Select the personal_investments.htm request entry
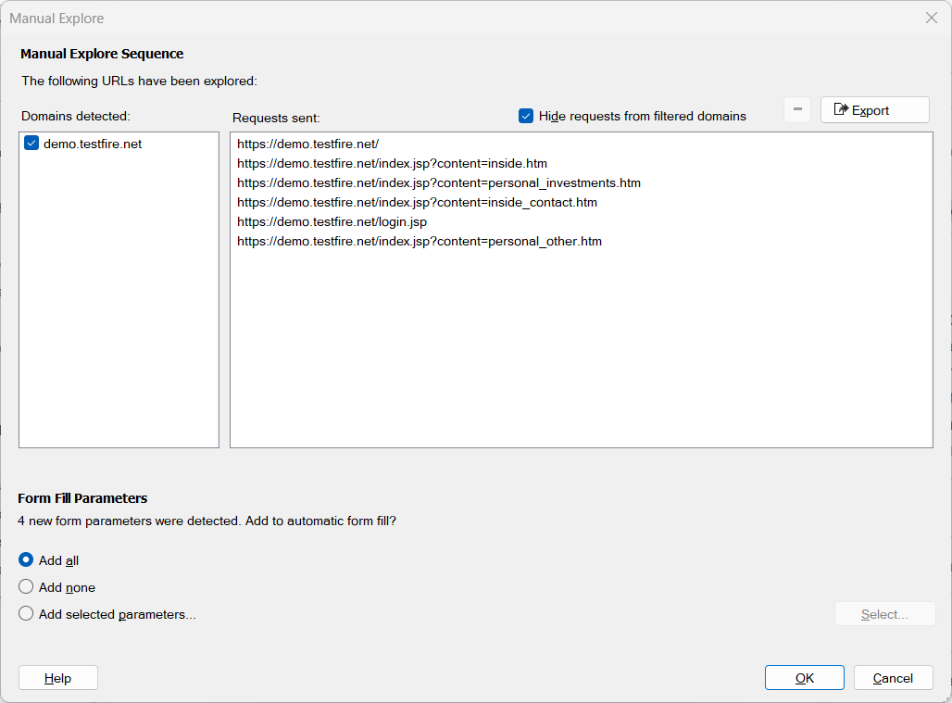 [x=438, y=182]
